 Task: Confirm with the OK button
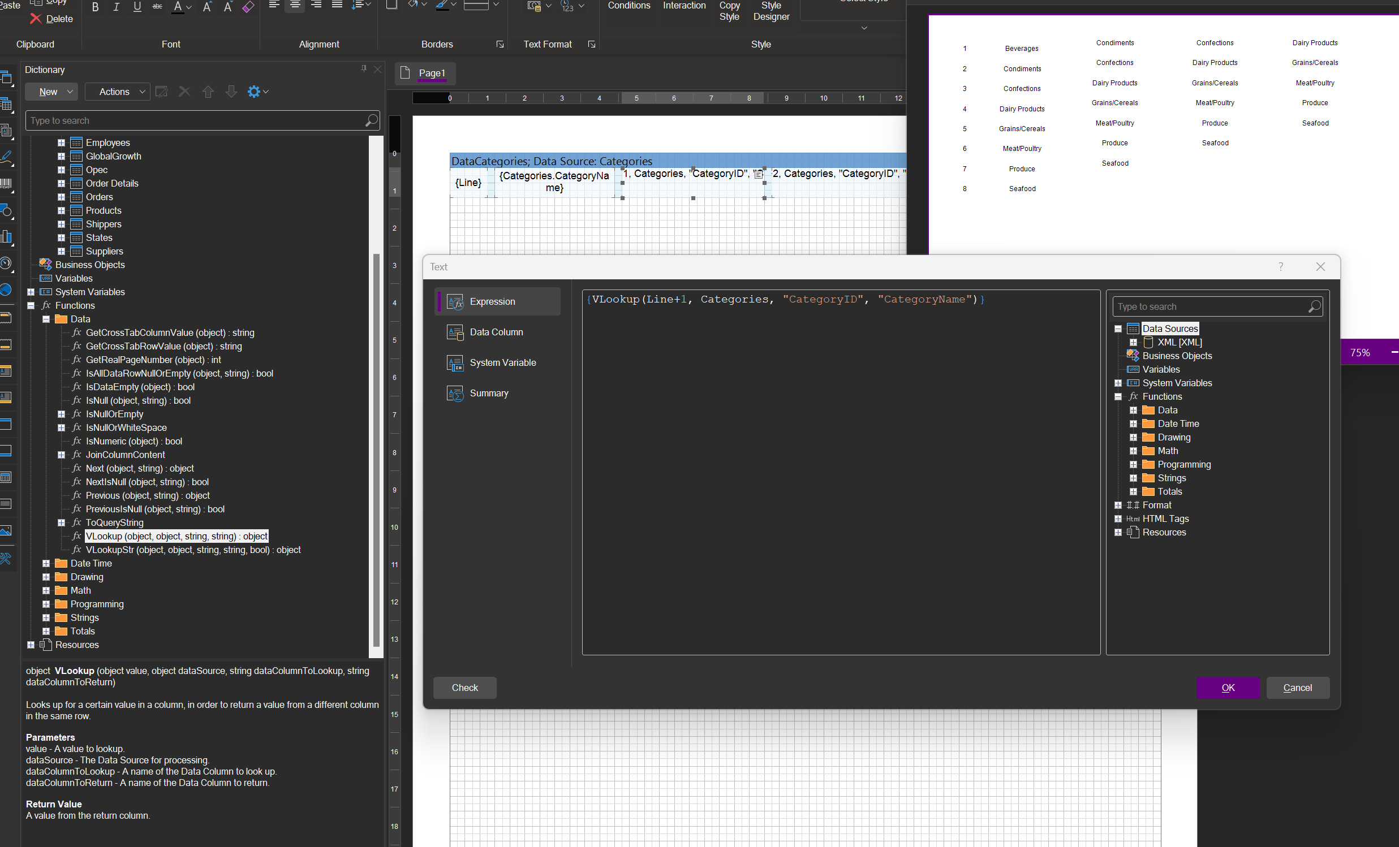click(1228, 687)
